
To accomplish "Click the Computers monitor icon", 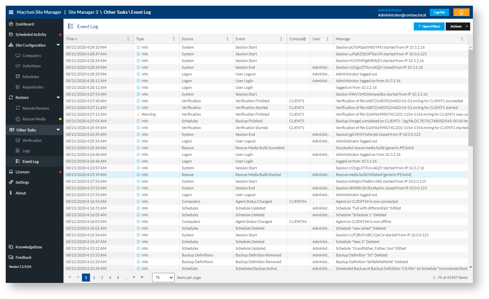I will pos(18,56).
